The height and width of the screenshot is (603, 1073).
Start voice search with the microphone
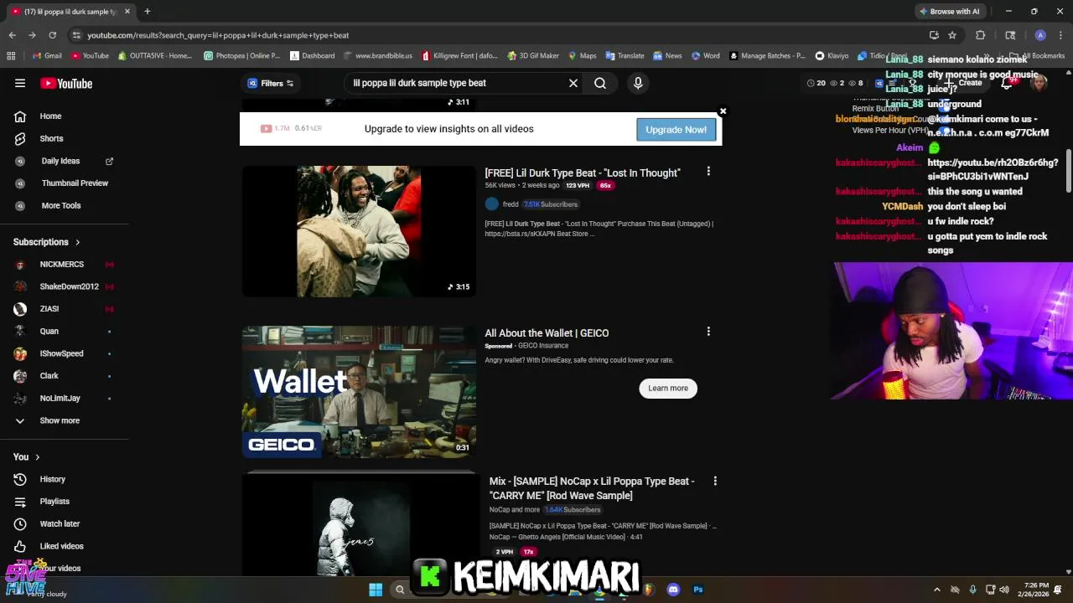638,83
